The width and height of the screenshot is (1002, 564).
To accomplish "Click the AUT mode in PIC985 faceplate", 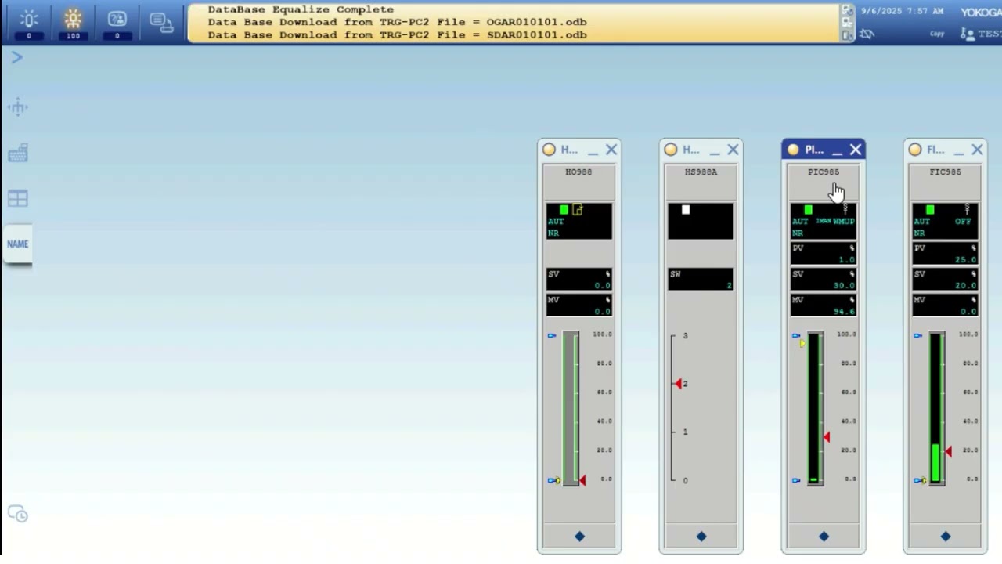I will [800, 222].
